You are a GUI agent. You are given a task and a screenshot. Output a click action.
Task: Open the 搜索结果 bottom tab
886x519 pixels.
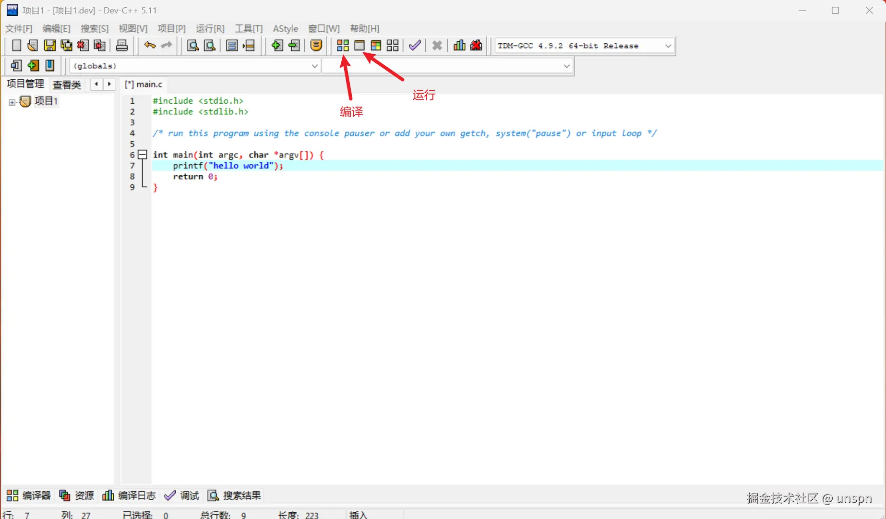[234, 495]
